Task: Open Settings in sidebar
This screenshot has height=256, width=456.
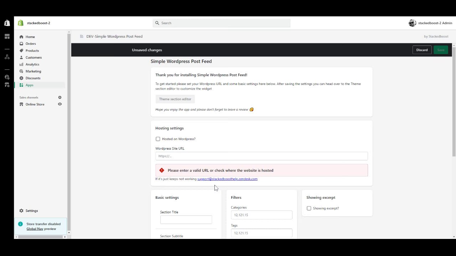Action: click(x=32, y=211)
